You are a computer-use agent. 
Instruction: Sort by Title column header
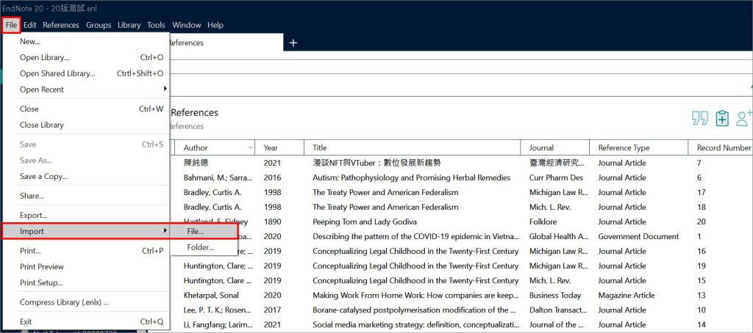413,148
